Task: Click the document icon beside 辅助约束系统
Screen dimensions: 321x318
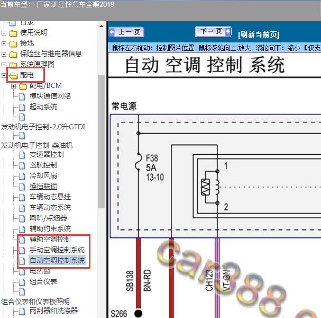Action: (x=22, y=229)
